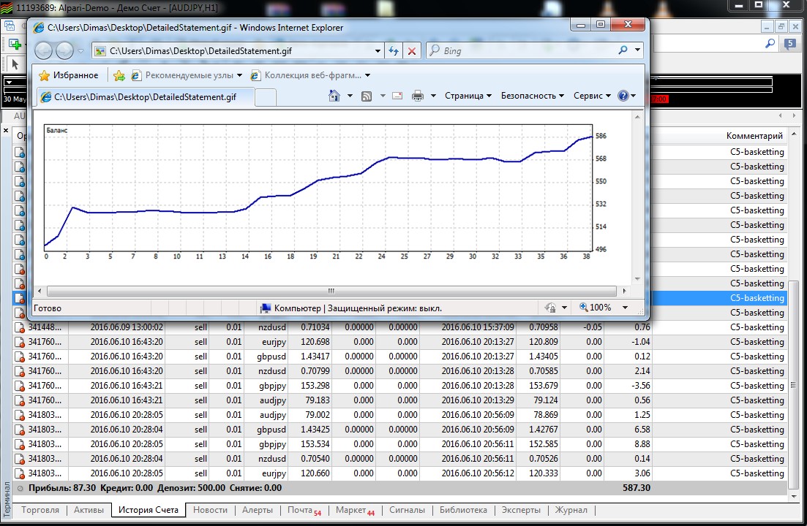Click the protected mode security icon in status bar
This screenshot has width=807, height=526.
point(550,308)
